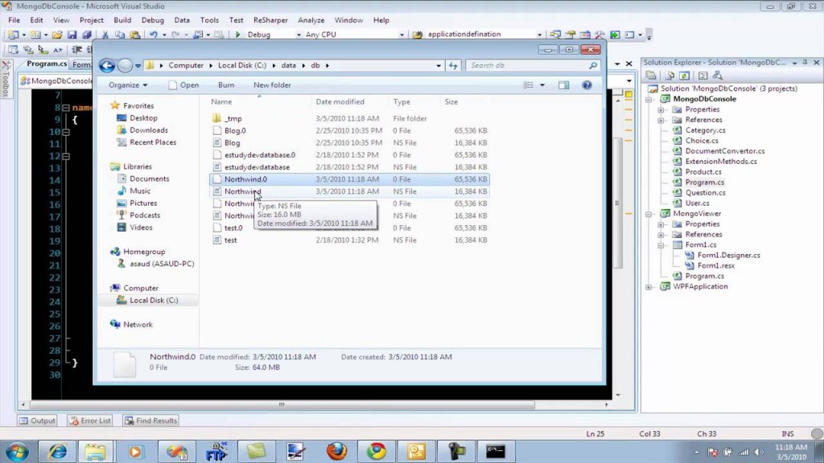Switch to the Error List tab

coord(89,420)
